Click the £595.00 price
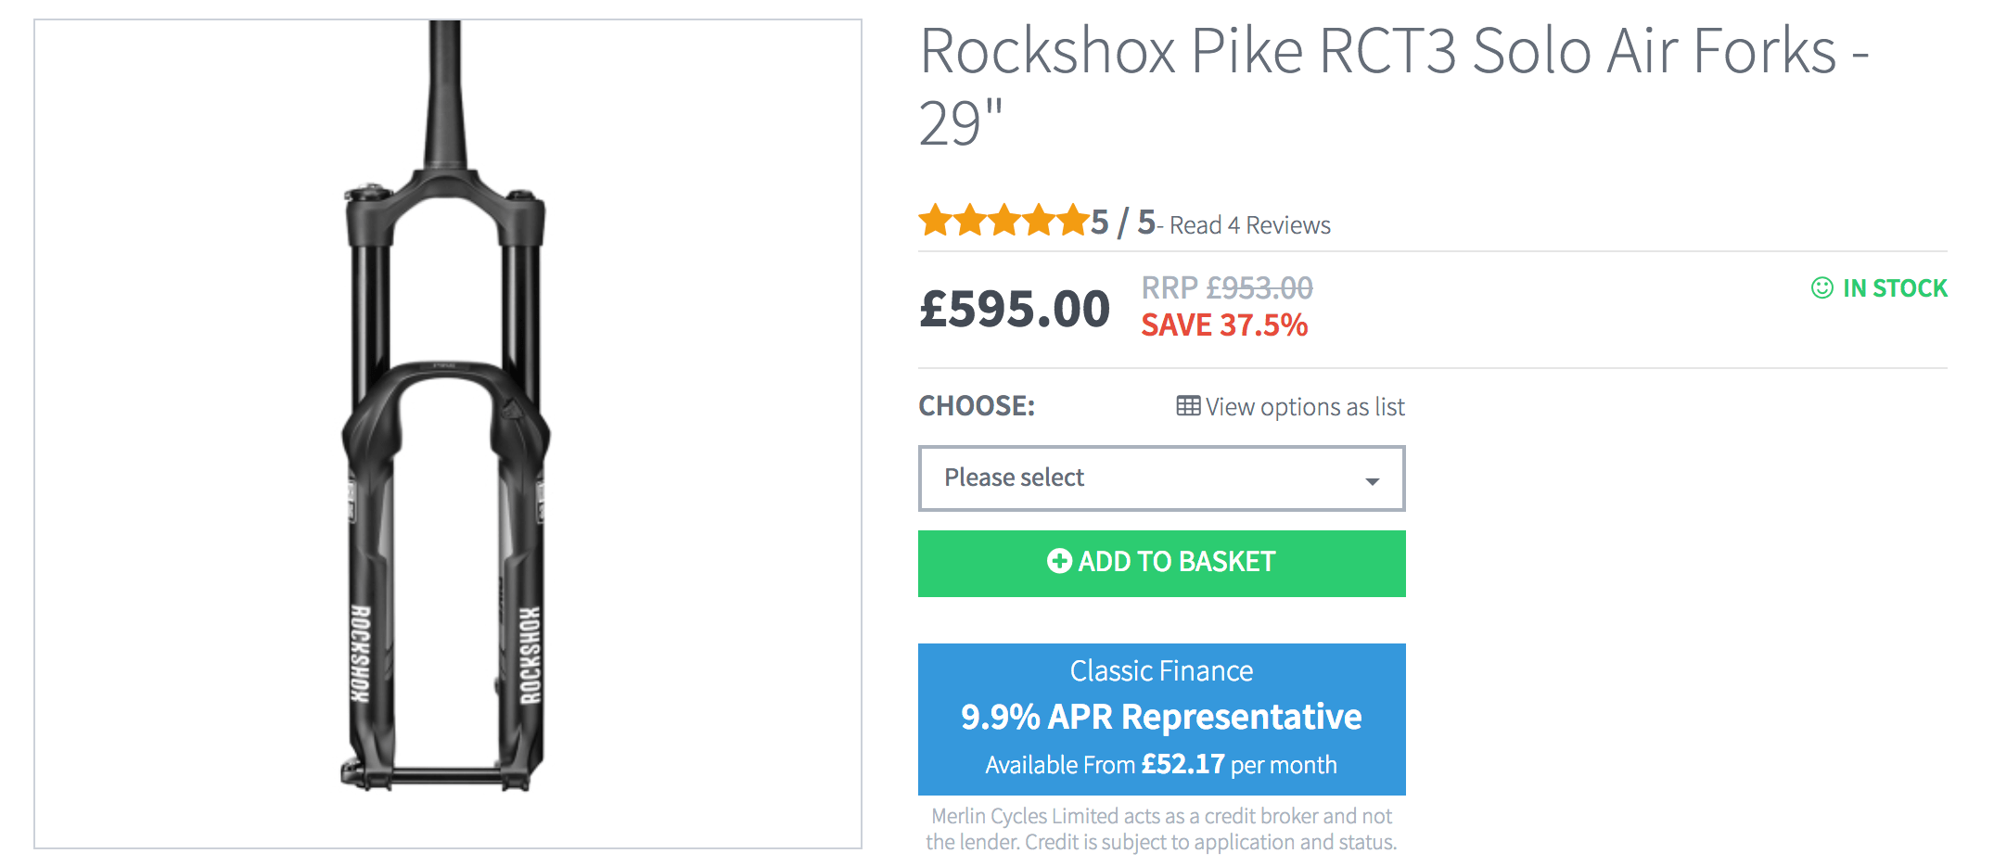The height and width of the screenshot is (866, 1994). 1015,309
